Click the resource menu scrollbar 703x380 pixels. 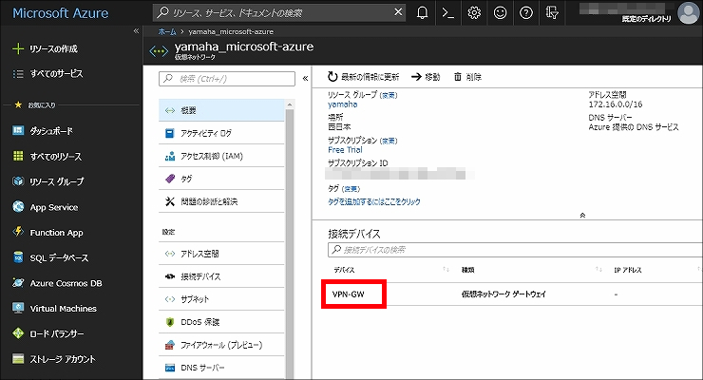290,240
